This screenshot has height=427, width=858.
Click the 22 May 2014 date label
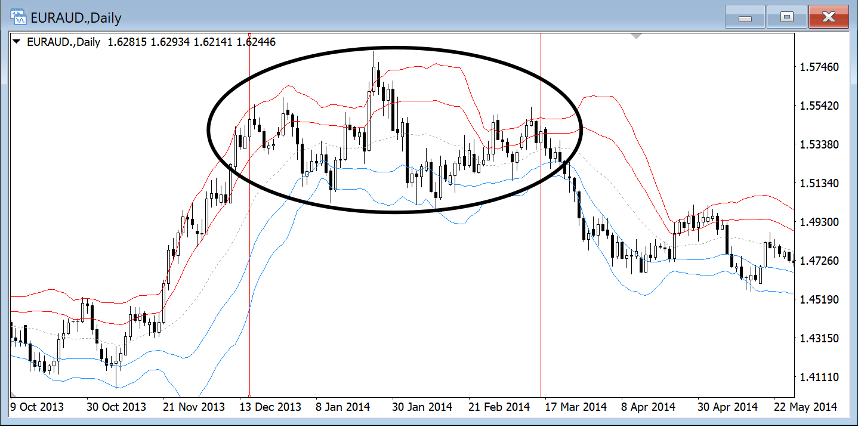tap(806, 407)
